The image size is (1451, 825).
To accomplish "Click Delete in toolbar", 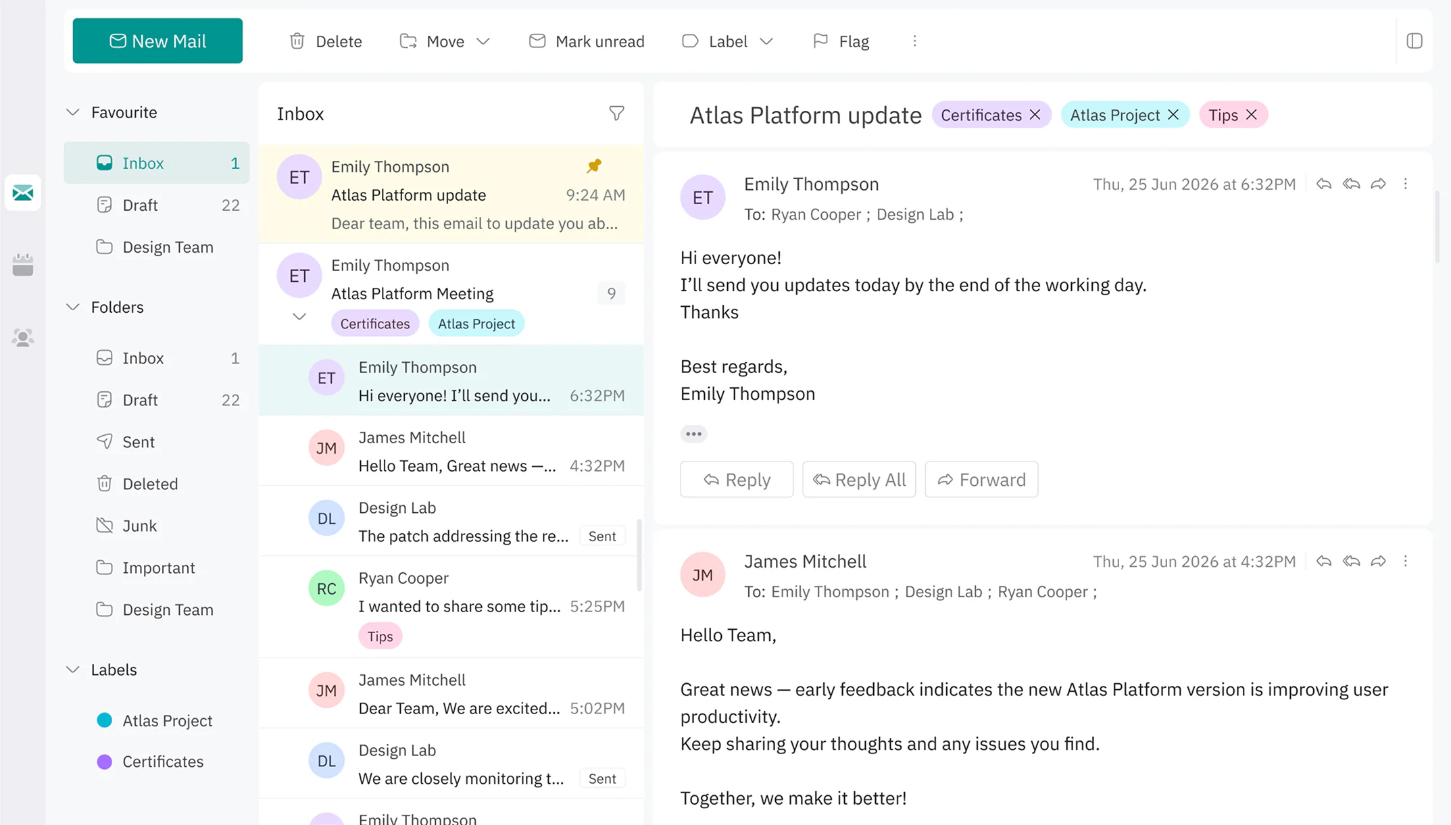I will (326, 41).
